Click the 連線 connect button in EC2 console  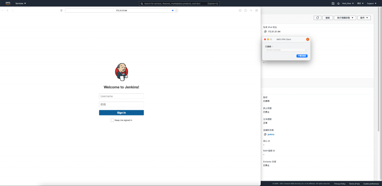(328, 18)
